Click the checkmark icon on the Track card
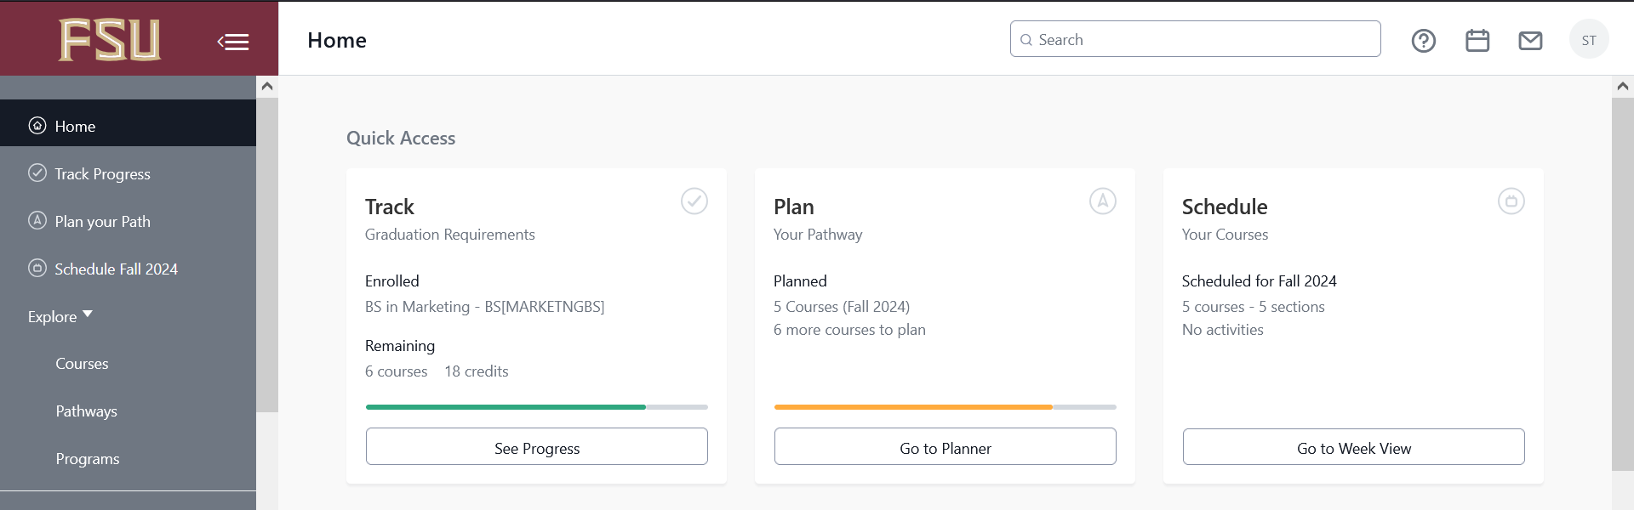This screenshot has height=510, width=1634. 694,201
